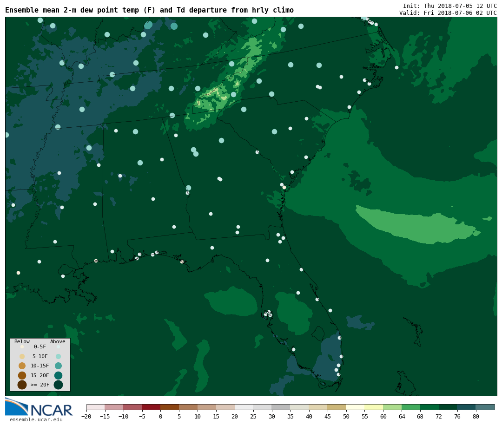Pick the light green swatch between 60 and 64

point(392,407)
